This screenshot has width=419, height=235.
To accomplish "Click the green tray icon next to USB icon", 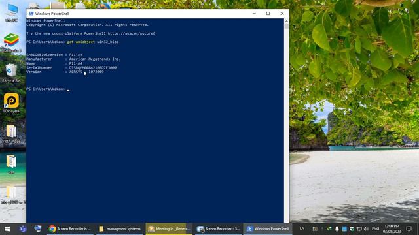I will pos(329,229).
